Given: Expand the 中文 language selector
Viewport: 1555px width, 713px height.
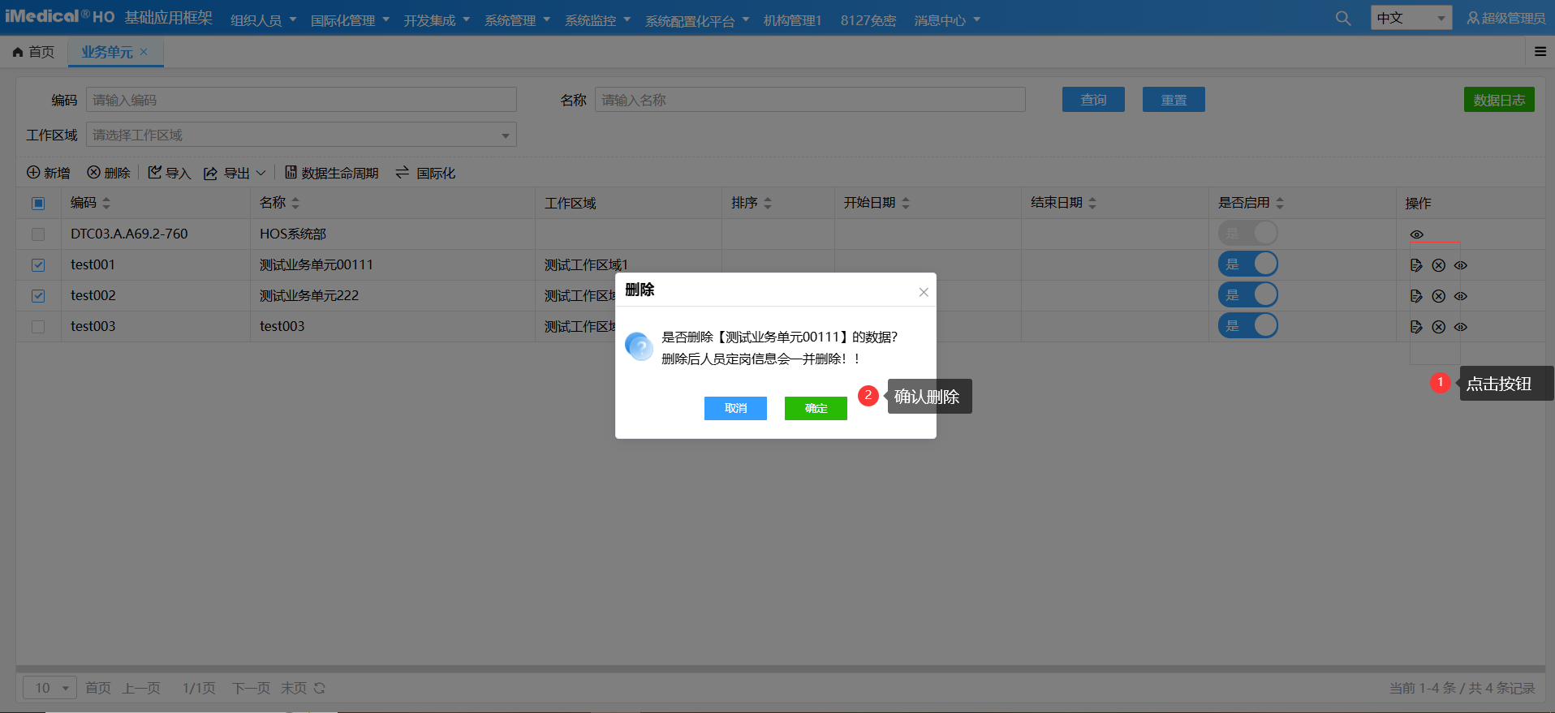Looking at the screenshot, I should point(1411,18).
